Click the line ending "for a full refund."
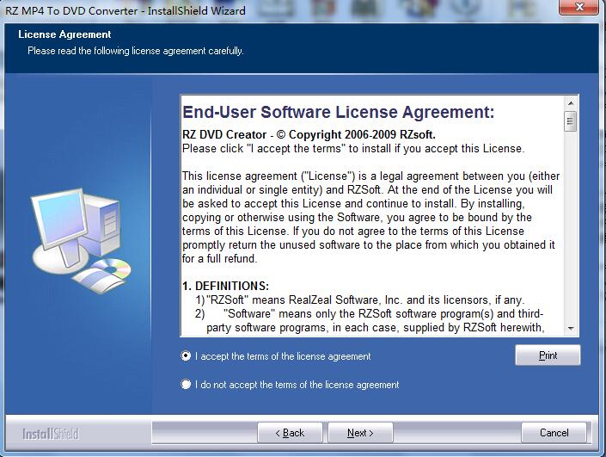This screenshot has height=457, width=606. [219, 258]
